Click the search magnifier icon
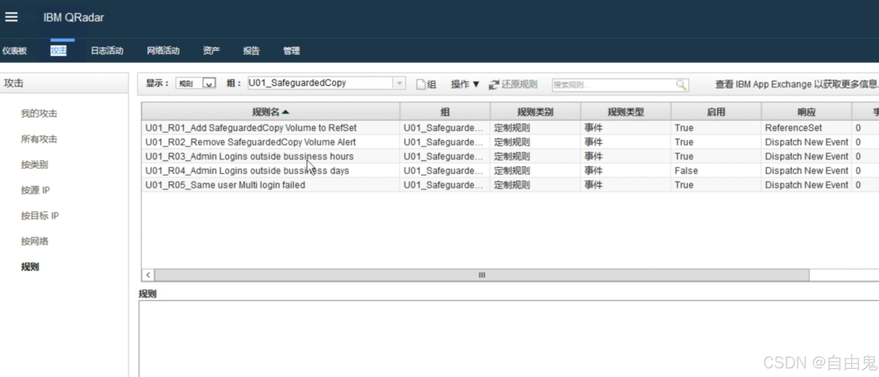Screen dimensions: 879x377 point(681,85)
